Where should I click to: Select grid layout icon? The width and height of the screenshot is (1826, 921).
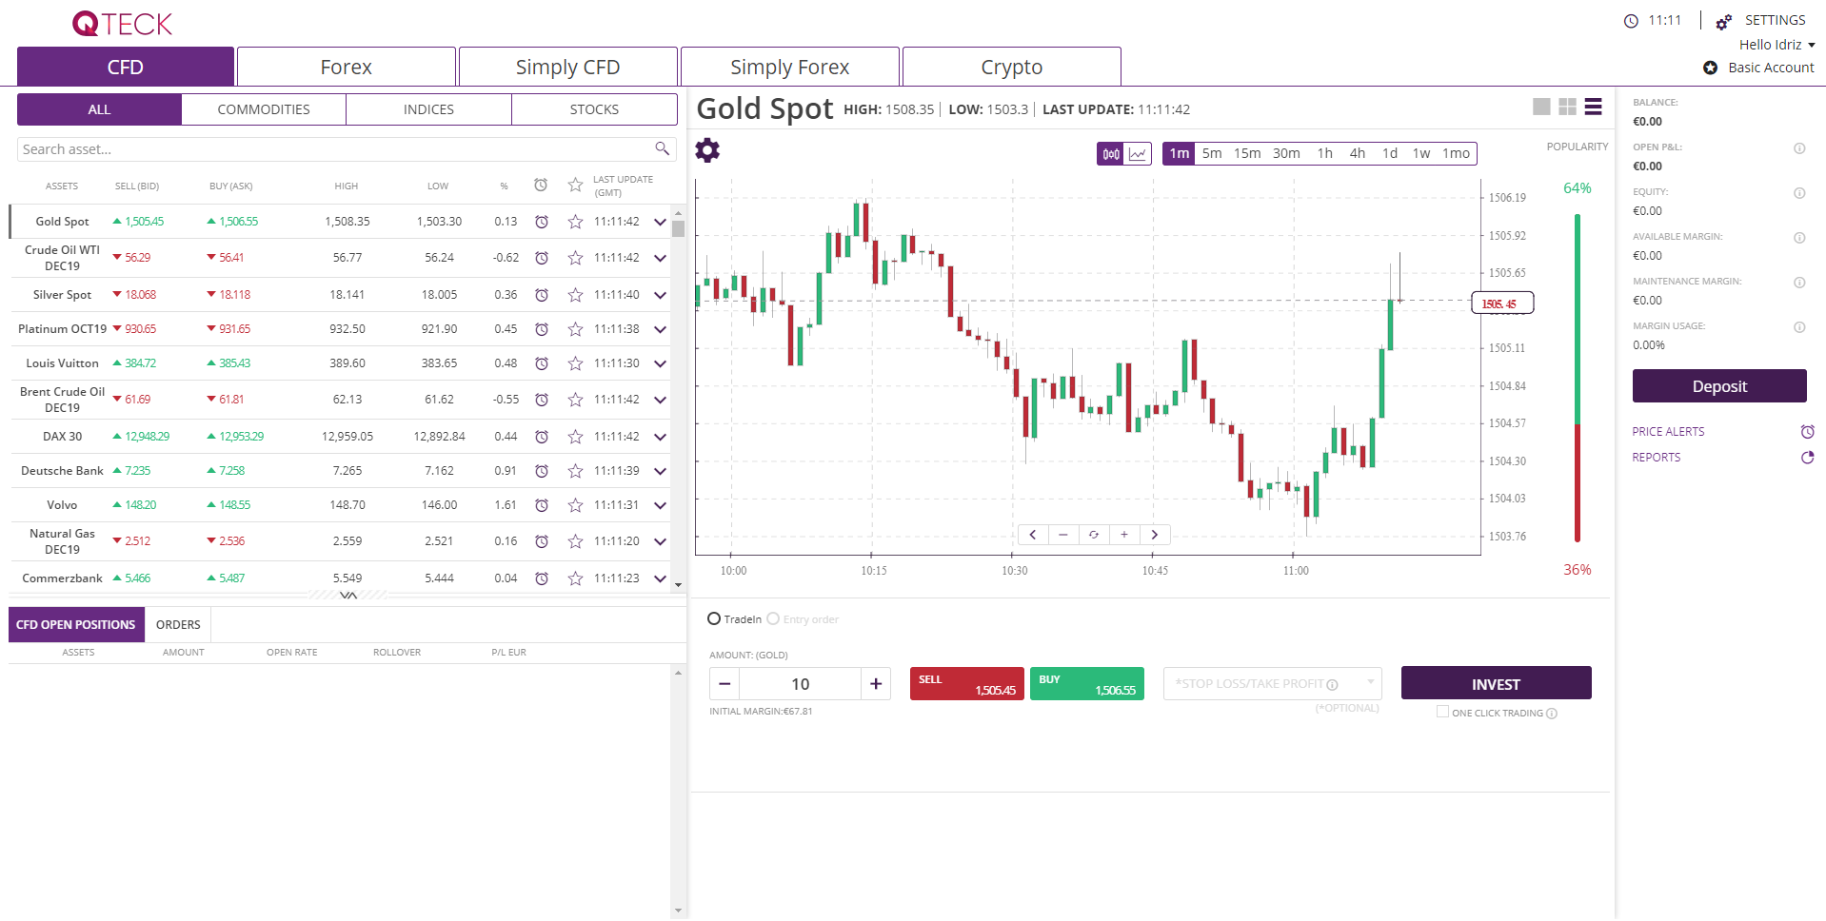(1567, 107)
